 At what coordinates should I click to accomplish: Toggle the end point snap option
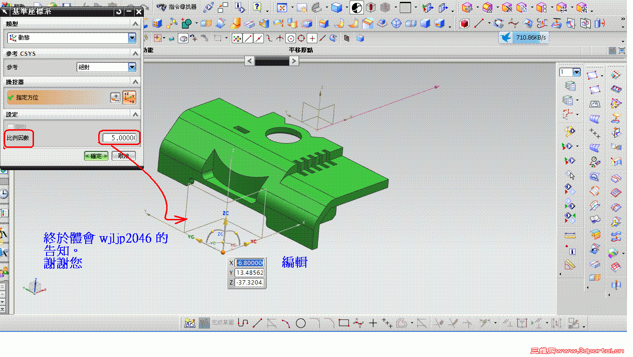(x=248, y=38)
